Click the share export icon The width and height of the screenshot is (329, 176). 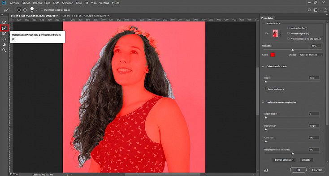325,10
